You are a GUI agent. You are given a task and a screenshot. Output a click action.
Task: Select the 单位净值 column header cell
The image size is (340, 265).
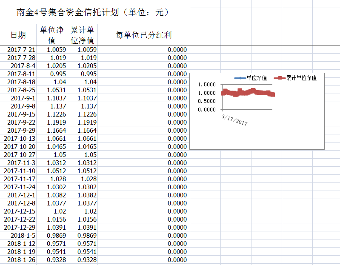(x=51, y=35)
